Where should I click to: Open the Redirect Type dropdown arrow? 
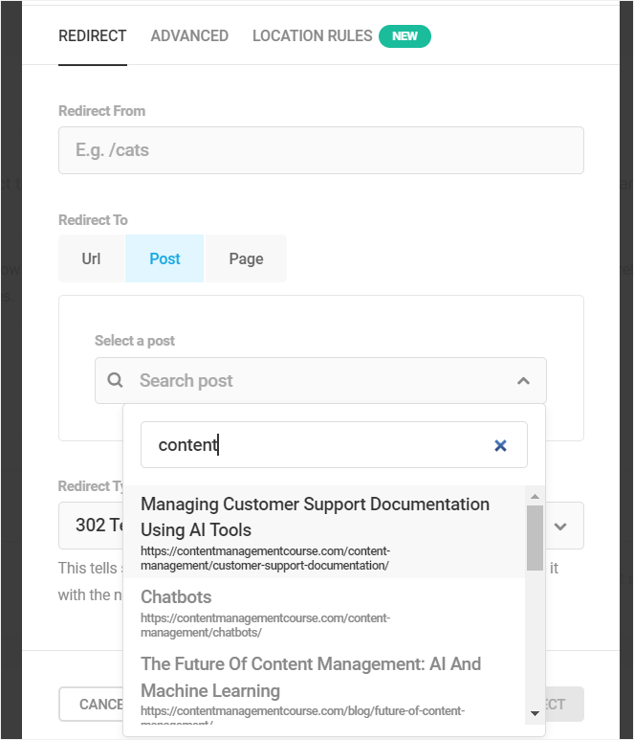pos(560,527)
